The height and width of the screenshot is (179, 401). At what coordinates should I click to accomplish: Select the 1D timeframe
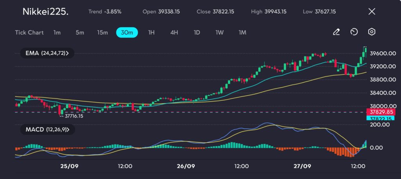coord(197,33)
